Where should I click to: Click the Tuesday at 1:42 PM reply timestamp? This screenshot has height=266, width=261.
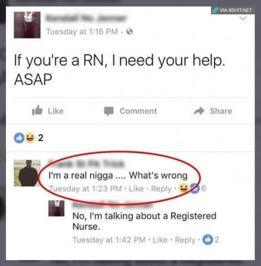[x=109, y=240]
